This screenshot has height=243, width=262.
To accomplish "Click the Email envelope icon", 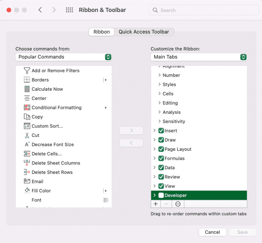I will [27, 181].
